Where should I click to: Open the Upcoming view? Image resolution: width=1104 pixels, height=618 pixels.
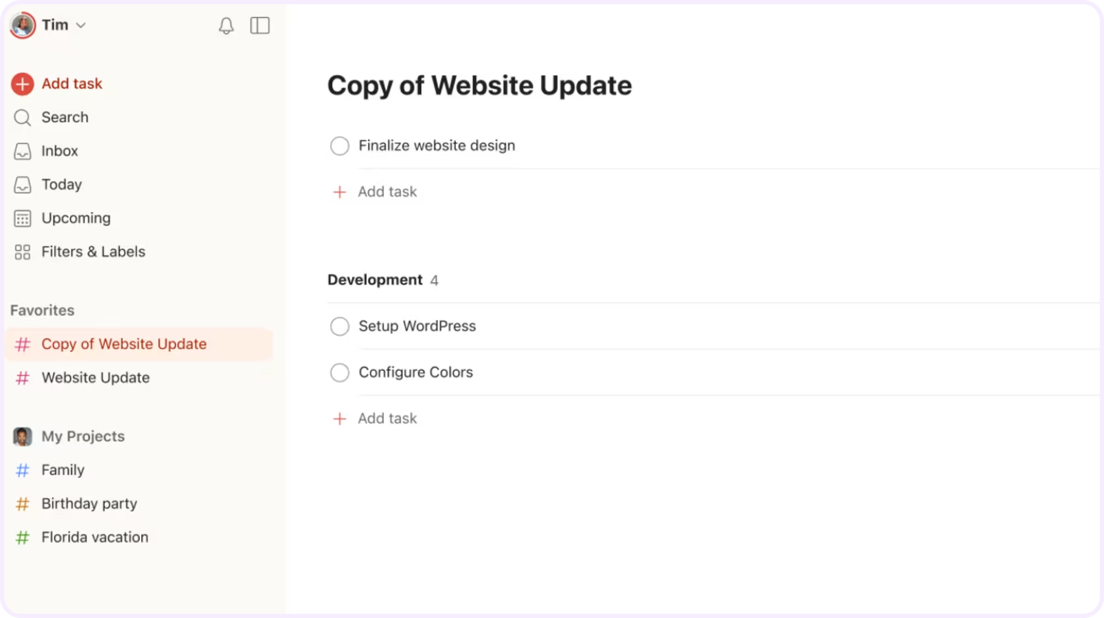[x=76, y=218]
